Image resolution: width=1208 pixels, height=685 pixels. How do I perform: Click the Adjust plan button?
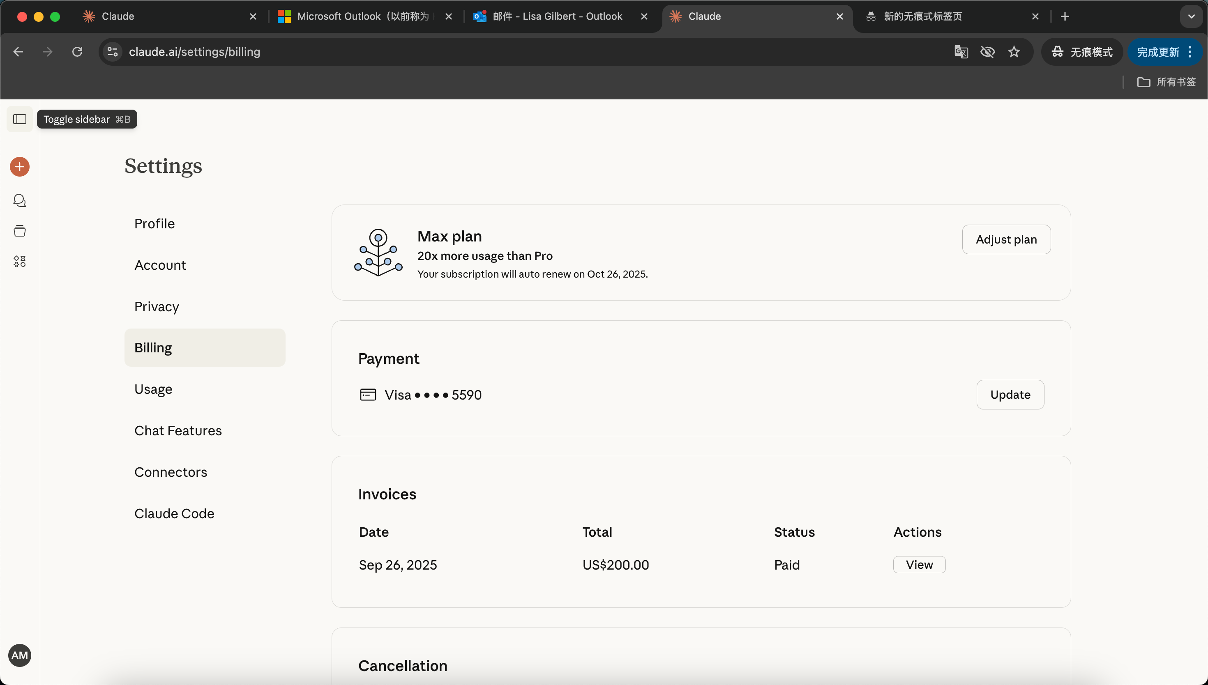[1006, 239]
